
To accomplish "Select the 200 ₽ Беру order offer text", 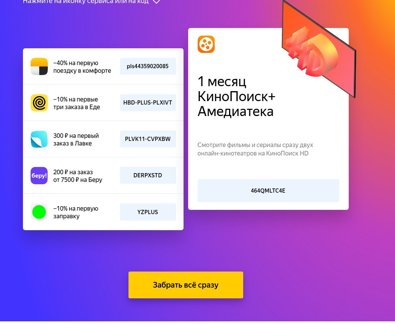I will click(x=78, y=176).
